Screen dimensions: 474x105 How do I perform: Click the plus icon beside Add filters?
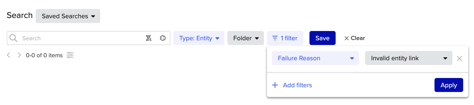(x=275, y=85)
